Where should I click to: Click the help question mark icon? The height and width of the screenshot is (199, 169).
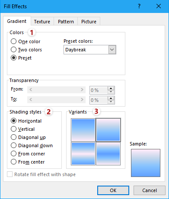139,6
